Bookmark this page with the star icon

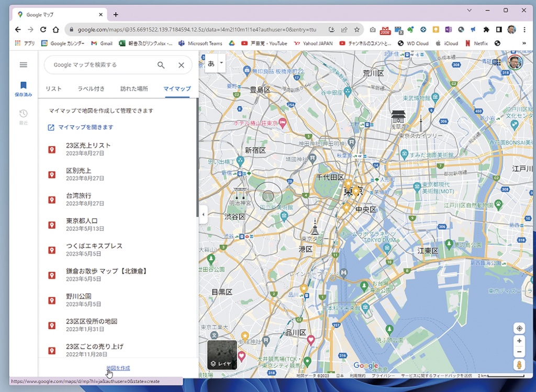[x=357, y=30]
